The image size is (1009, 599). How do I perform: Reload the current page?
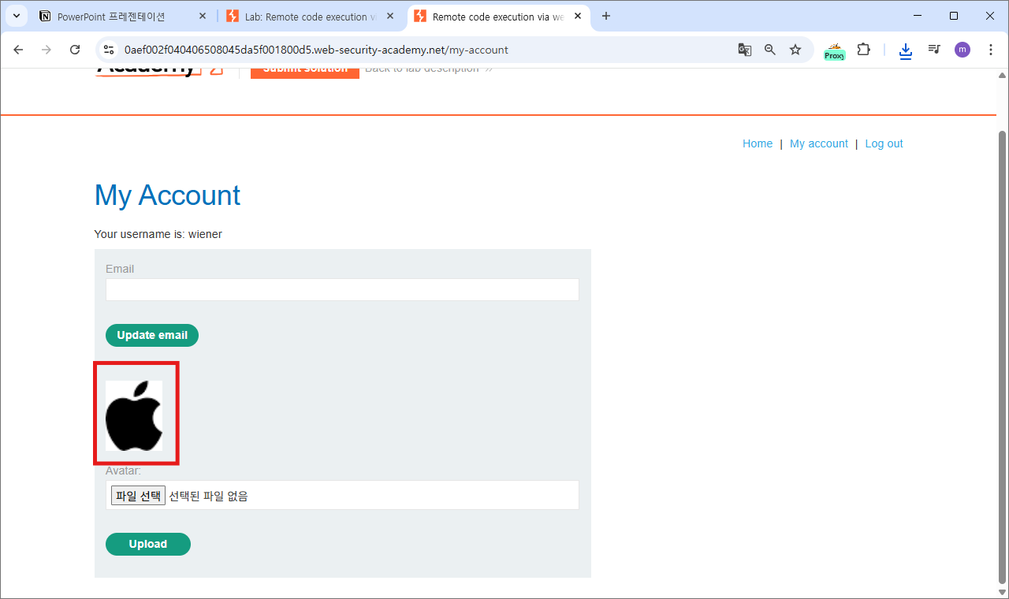point(75,50)
